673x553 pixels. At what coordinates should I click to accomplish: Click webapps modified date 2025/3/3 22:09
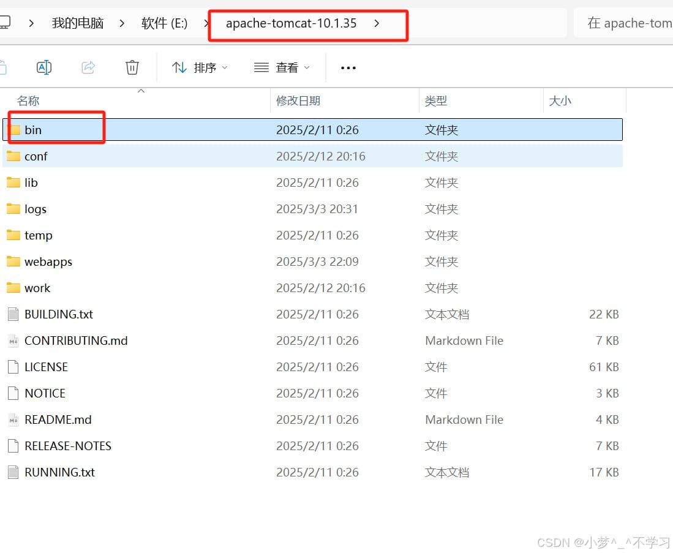pos(317,261)
